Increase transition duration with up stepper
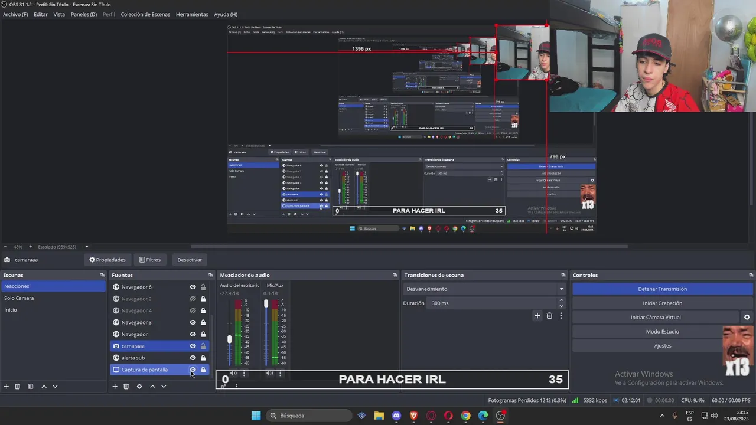The width and height of the screenshot is (756, 425). coord(561,300)
